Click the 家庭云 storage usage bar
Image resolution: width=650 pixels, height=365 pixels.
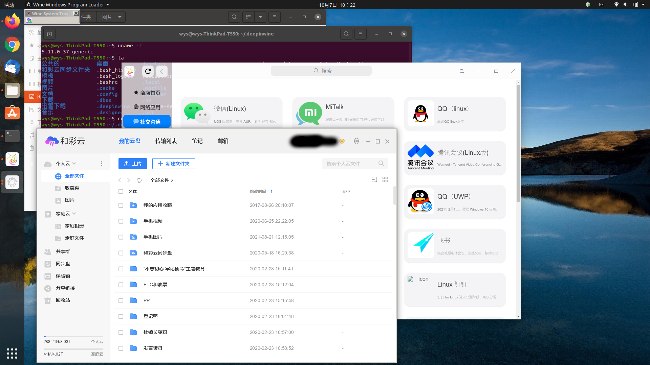pyautogui.click(x=73, y=349)
